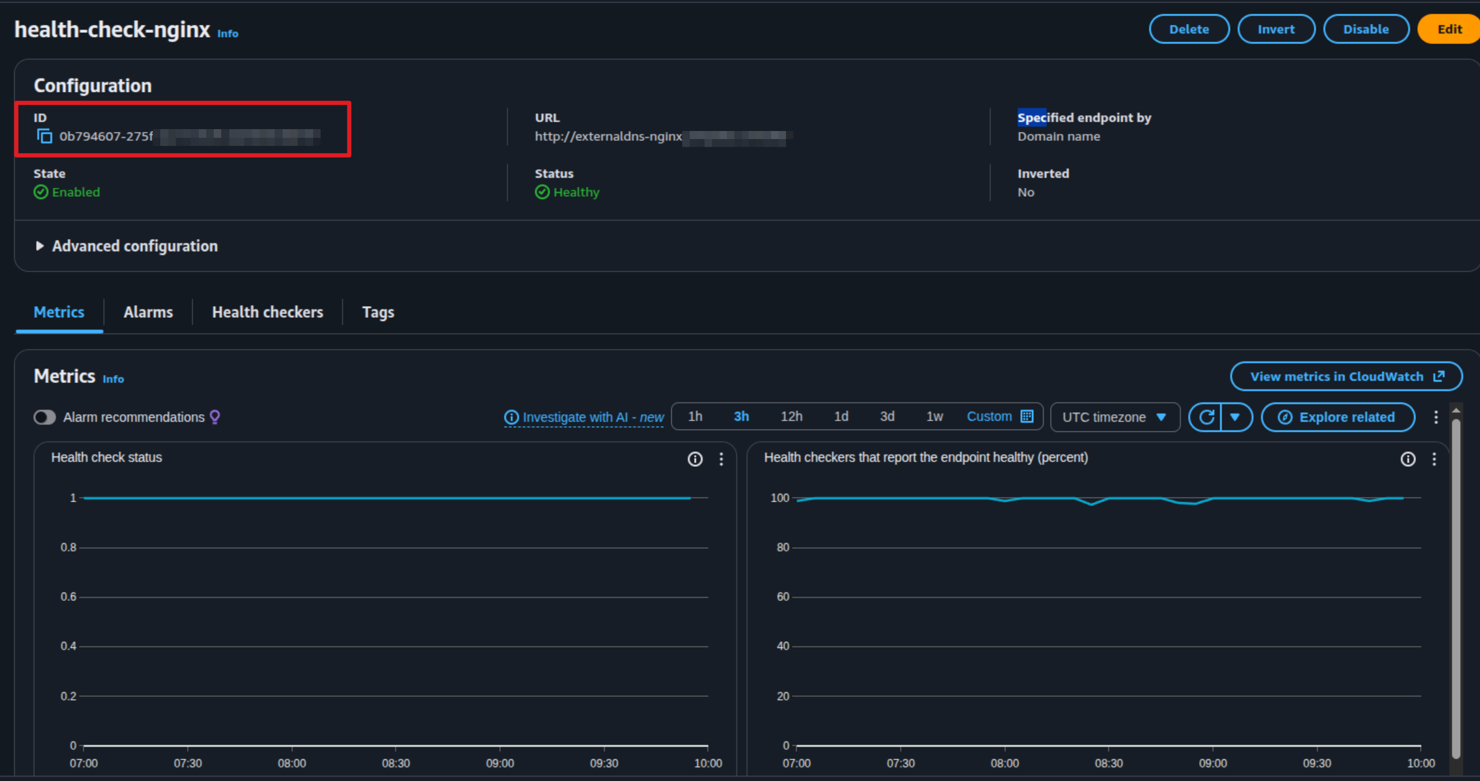The image size is (1480, 781).
Task: Open healthy percent chart kebab menu
Action: 1434,459
